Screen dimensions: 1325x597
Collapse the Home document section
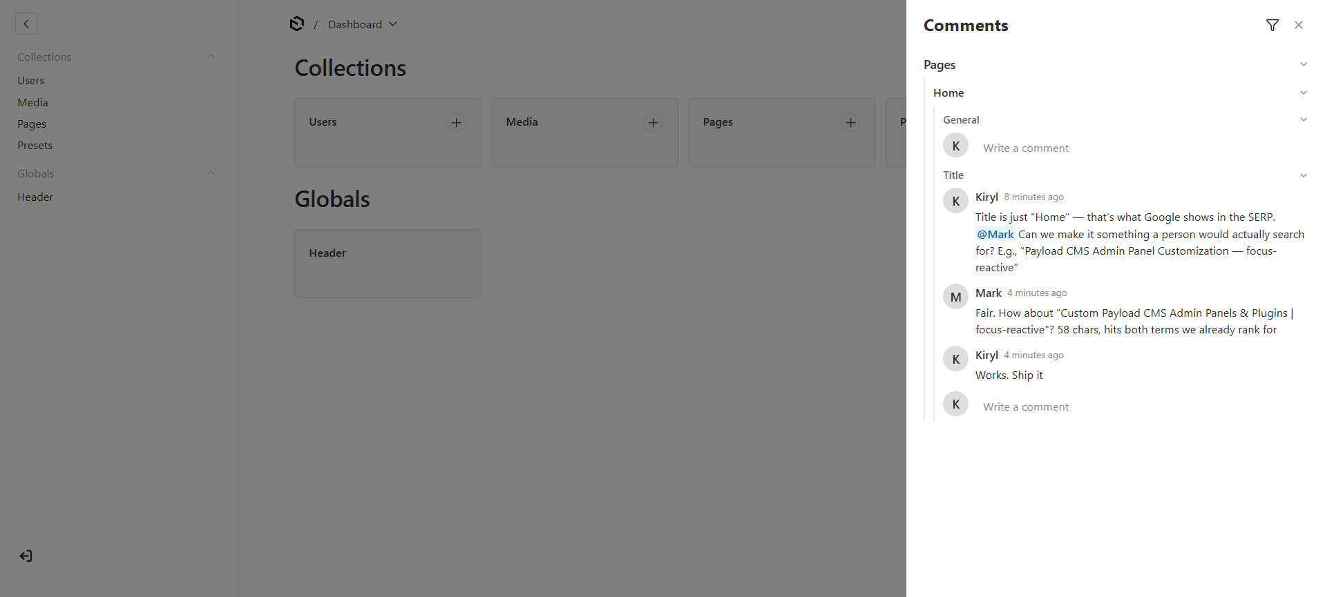point(1304,92)
